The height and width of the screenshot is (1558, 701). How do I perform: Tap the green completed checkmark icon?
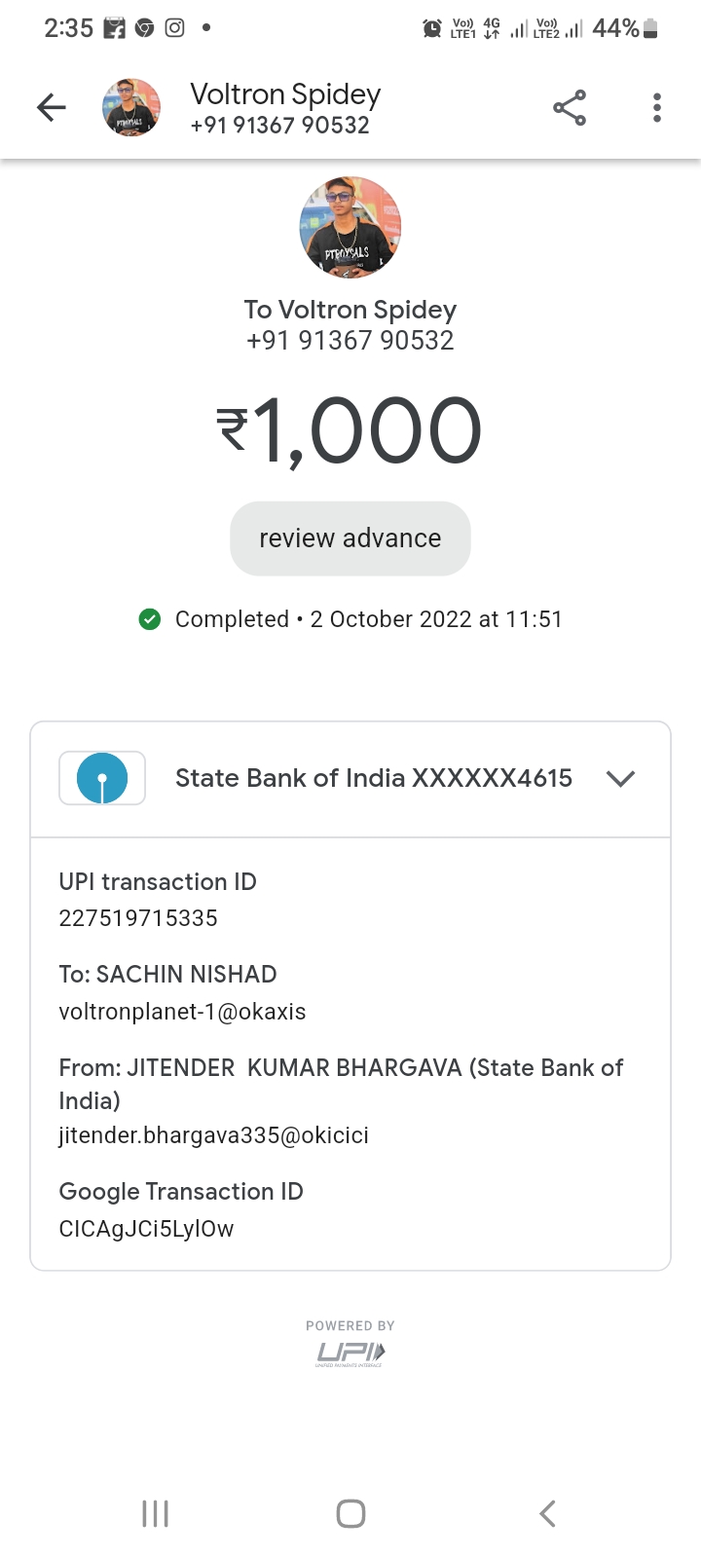pos(150,619)
